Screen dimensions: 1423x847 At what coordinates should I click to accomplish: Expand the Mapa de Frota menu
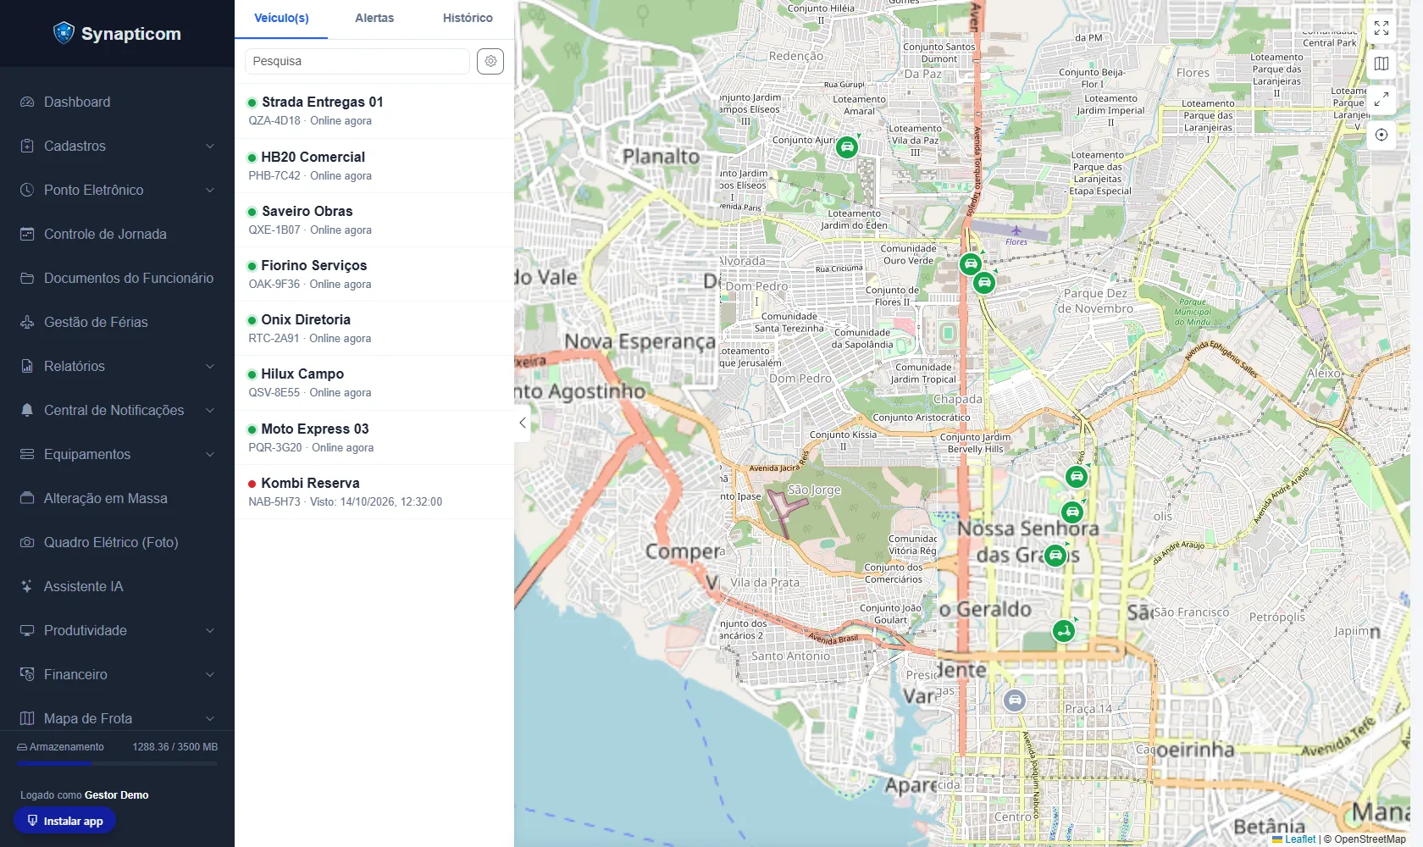(x=117, y=718)
